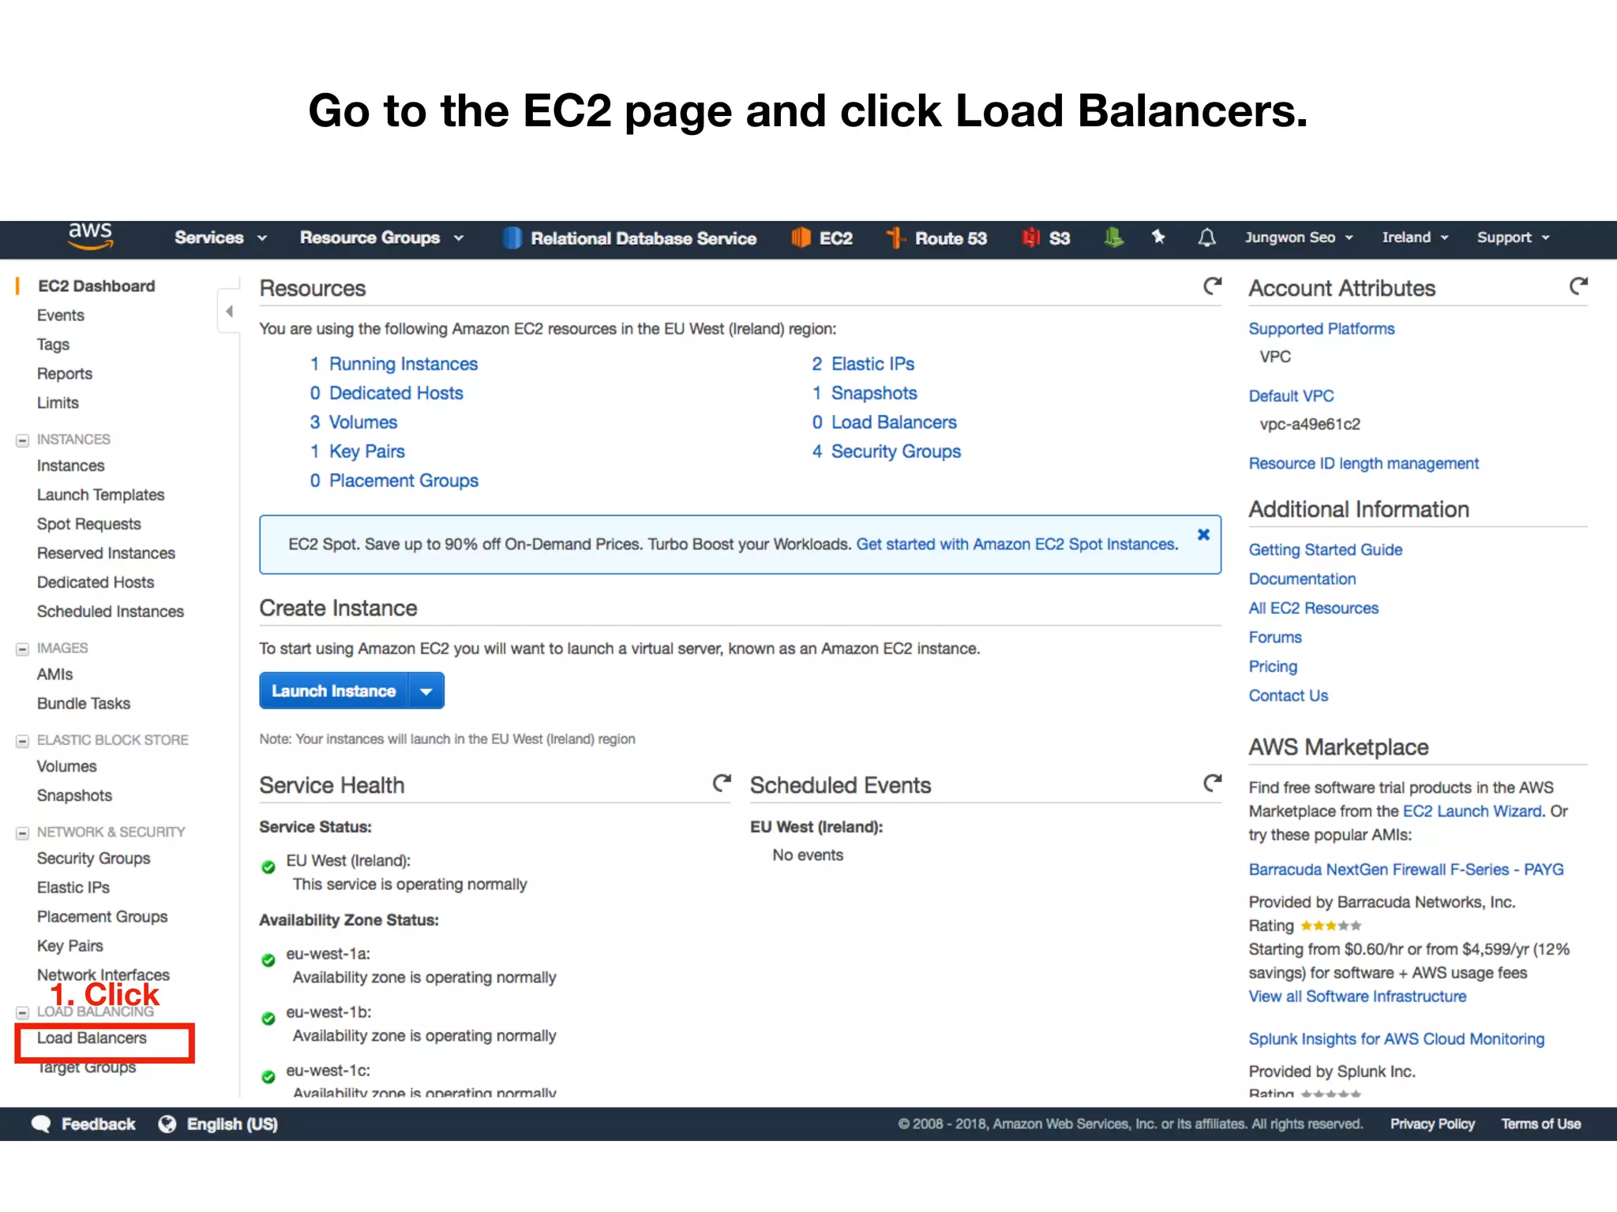Collapse the INSTANCES sidebar section

[23, 440]
